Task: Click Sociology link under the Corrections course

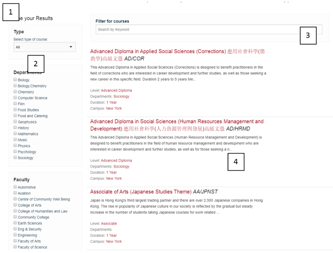Action: (x=121, y=96)
